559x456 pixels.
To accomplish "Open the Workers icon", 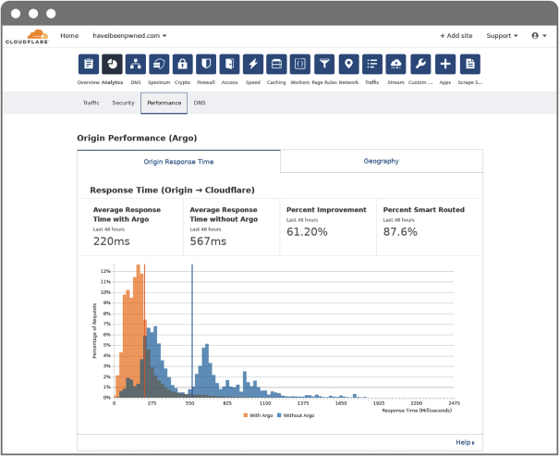I will point(300,64).
